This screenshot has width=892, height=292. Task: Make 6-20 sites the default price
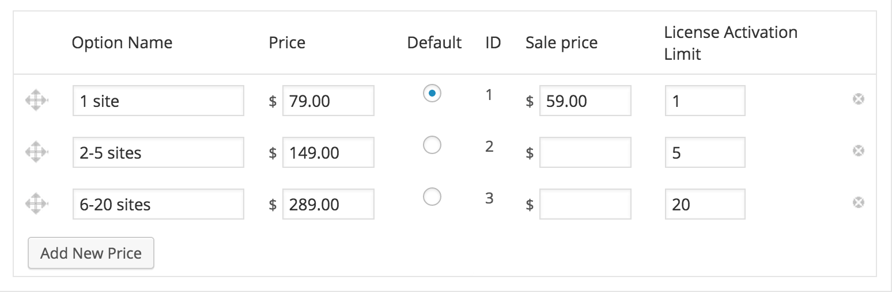coord(432,197)
